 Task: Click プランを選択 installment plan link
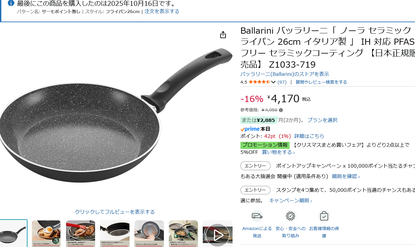click(322, 120)
